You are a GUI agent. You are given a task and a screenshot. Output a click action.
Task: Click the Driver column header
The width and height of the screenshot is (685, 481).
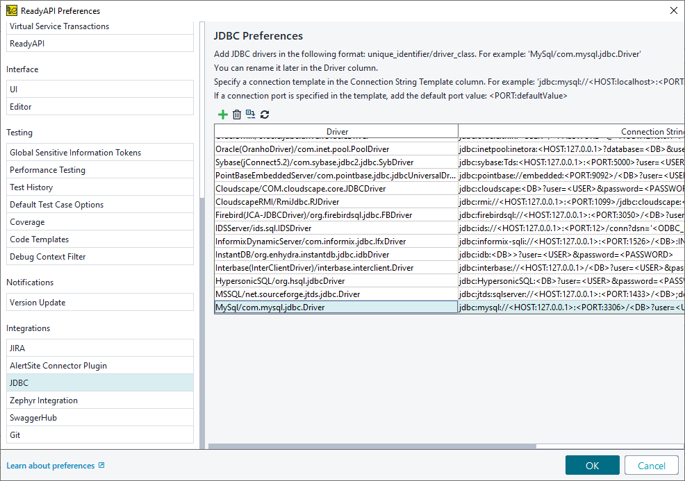[336, 131]
